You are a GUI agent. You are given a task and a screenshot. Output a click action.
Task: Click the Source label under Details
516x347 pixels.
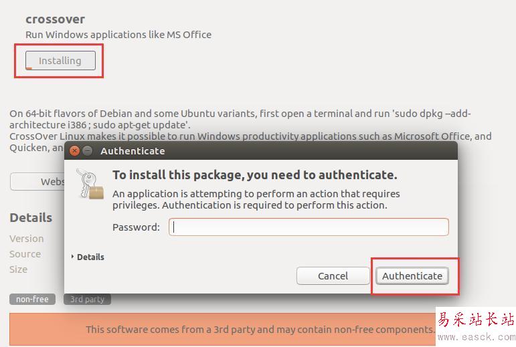[25, 254]
